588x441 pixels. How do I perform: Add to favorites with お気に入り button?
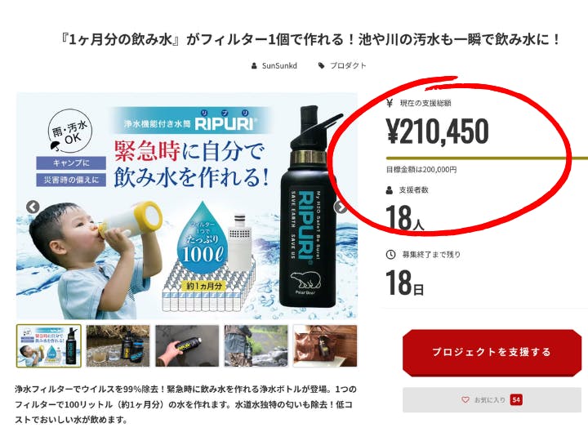492,399
